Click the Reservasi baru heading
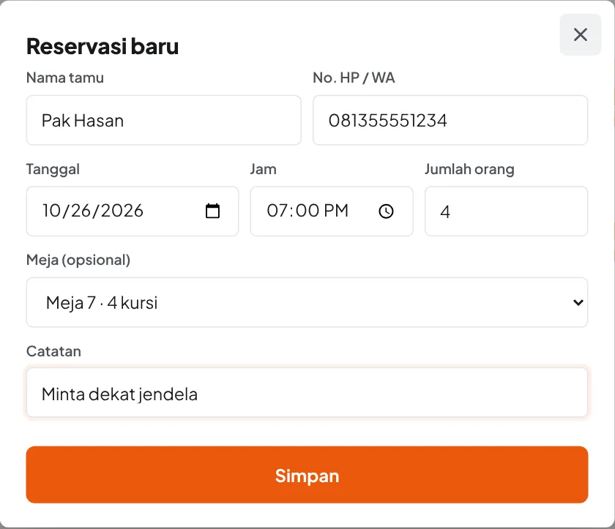615x529 pixels. click(x=102, y=46)
